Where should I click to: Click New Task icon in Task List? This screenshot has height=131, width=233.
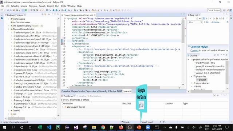(x=197, y=19)
